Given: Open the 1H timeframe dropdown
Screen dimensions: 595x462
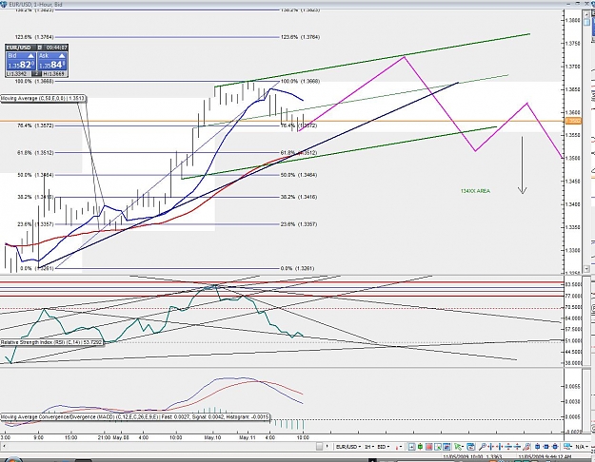Looking at the screenshot, I should (369, 447).
